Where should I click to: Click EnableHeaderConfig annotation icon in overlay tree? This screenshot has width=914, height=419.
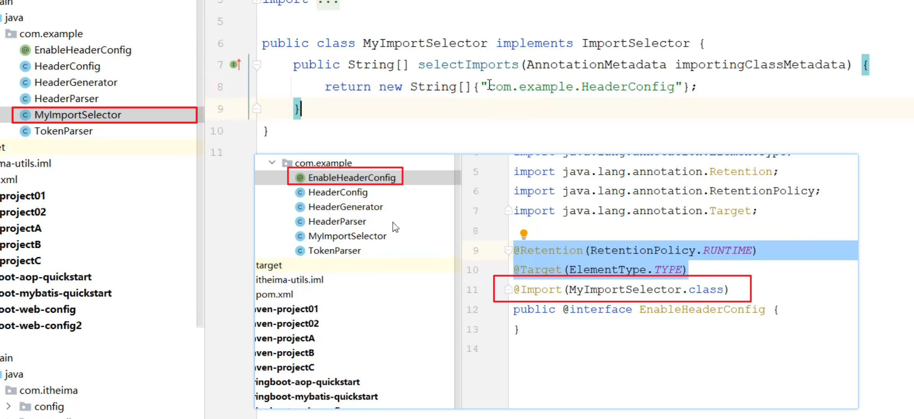[300, 178]
